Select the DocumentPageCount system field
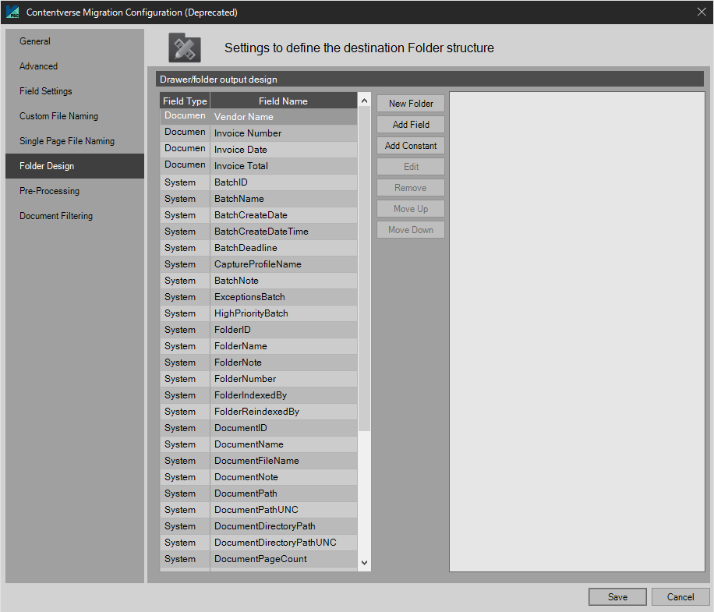714x612 pixels. tap(258, 559)
